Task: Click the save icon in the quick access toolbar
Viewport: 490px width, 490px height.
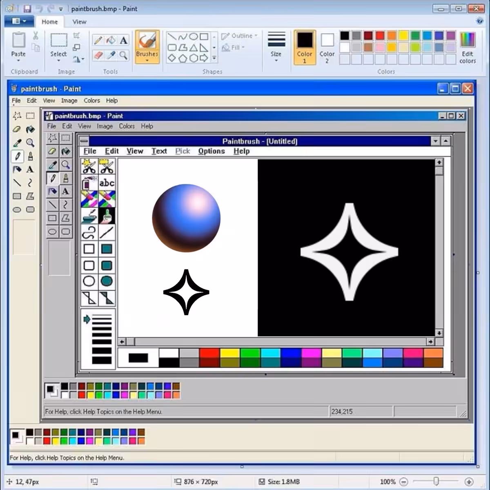Action: coord(27,9)
